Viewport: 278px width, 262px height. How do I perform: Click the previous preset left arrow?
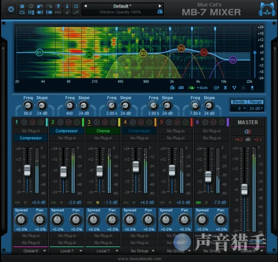pos(86,6)
